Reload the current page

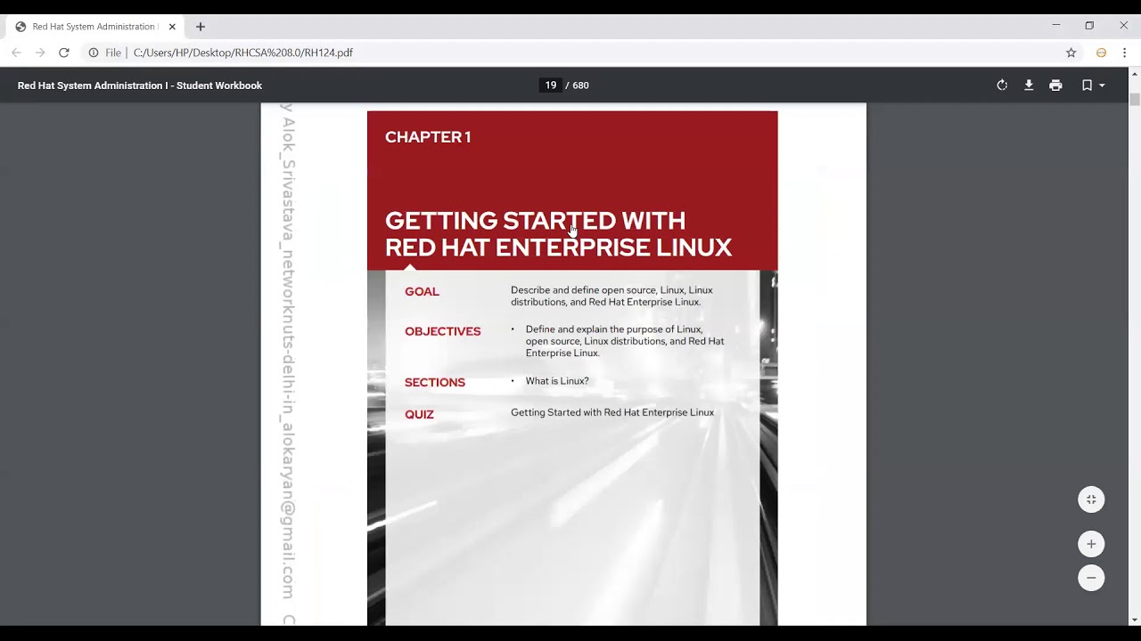pos(64,53)
